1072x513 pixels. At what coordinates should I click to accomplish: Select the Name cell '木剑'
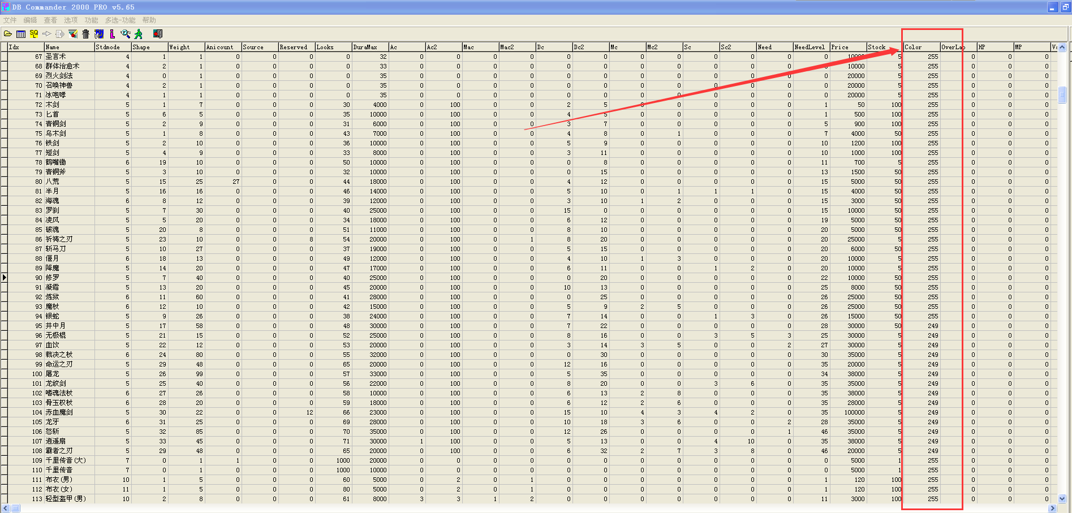[70, 105]
